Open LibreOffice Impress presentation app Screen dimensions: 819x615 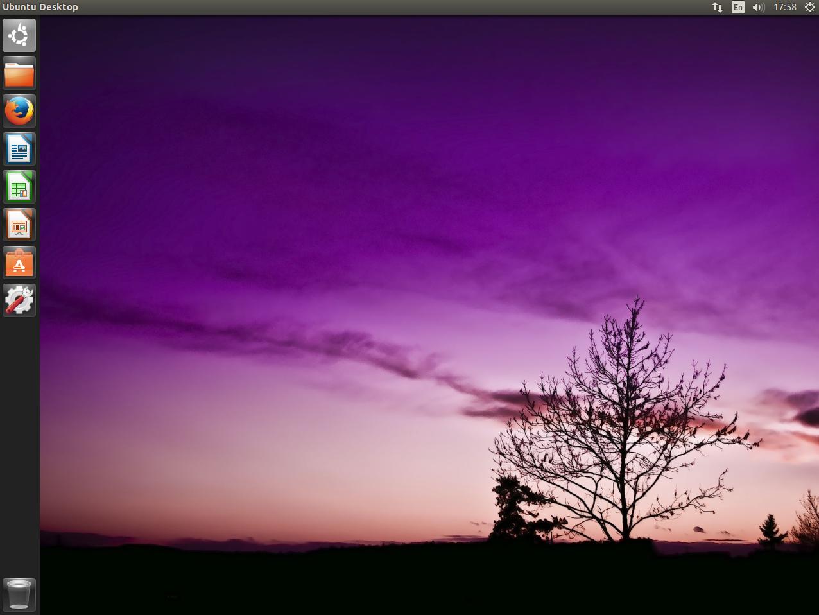coord(19,225)
